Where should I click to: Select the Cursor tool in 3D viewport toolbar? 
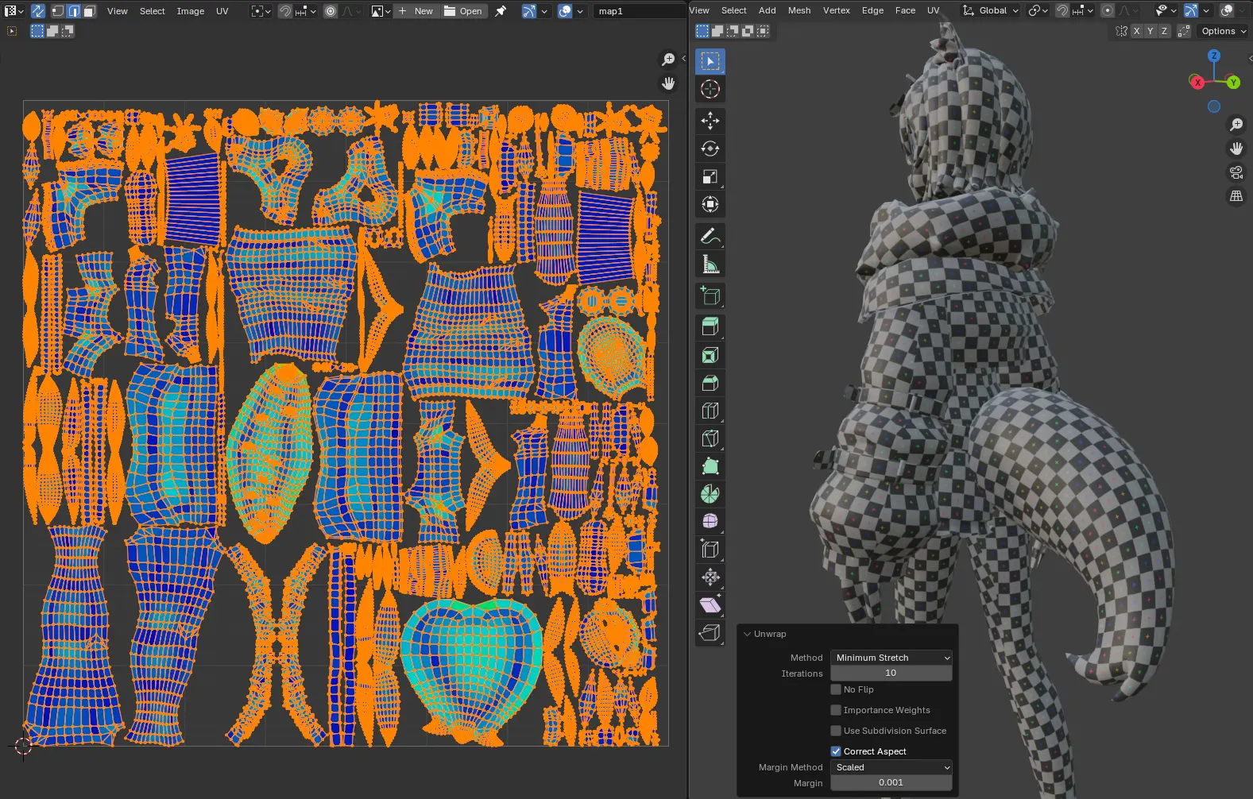tap(710, 89)
